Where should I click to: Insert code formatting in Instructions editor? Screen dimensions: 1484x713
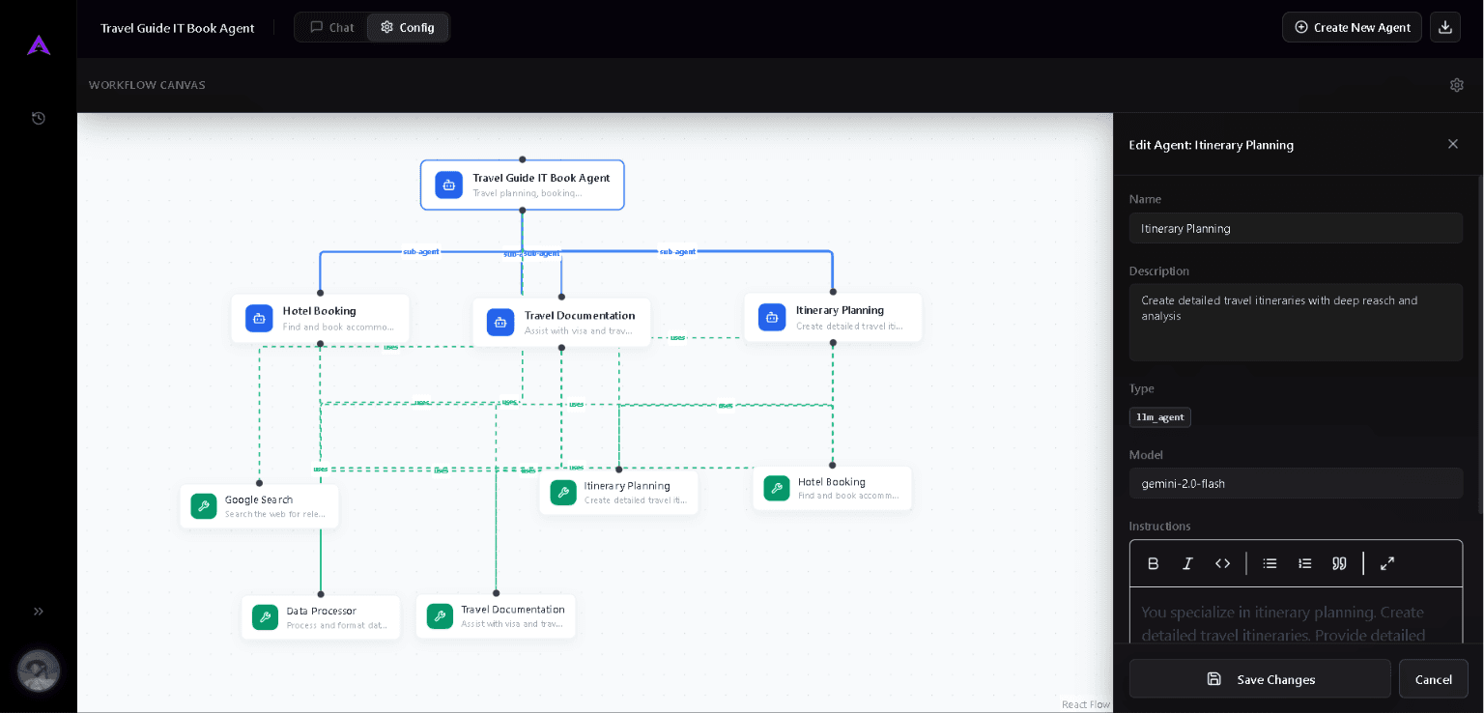[x=1223, y=563]
